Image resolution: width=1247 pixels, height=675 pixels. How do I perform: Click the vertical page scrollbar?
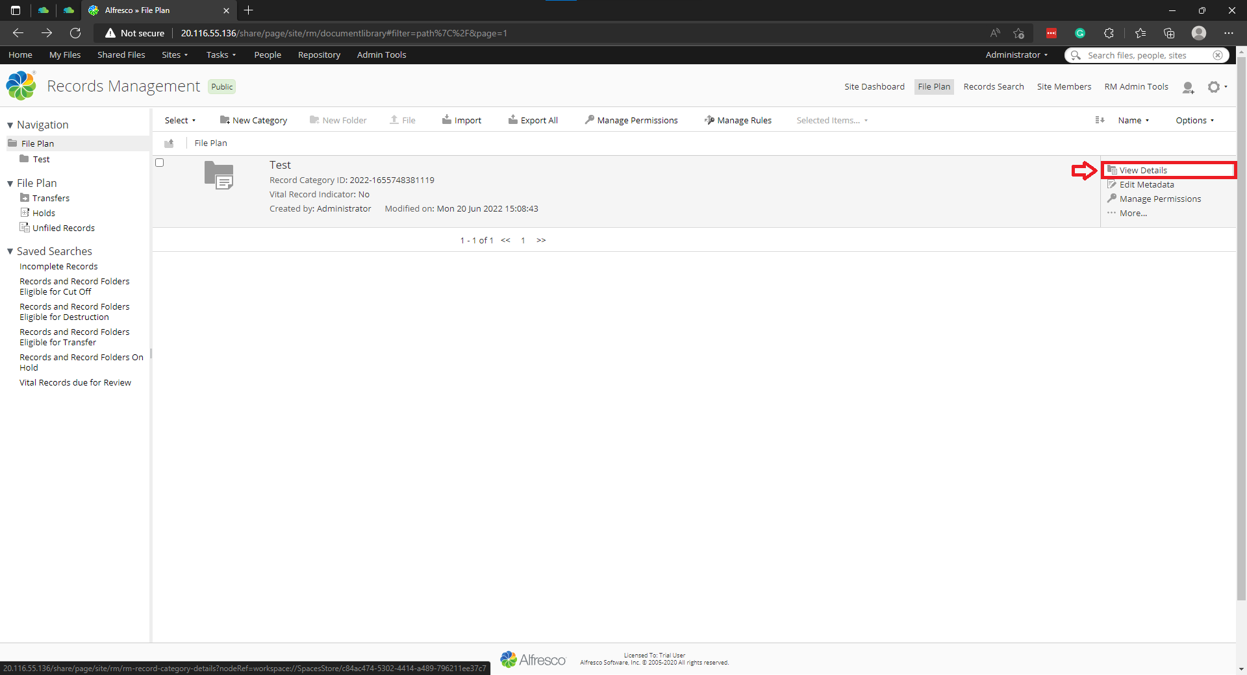pos(1241,328)
